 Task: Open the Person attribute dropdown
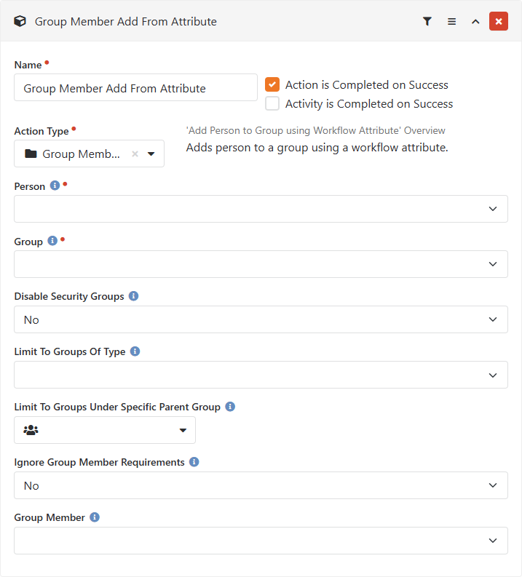[x=261, y=209]
